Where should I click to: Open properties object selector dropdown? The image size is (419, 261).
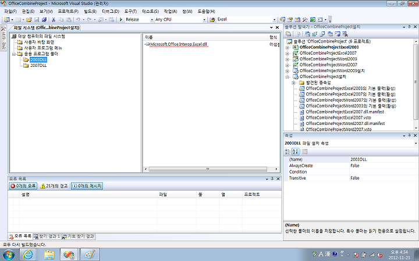(416, 144)
